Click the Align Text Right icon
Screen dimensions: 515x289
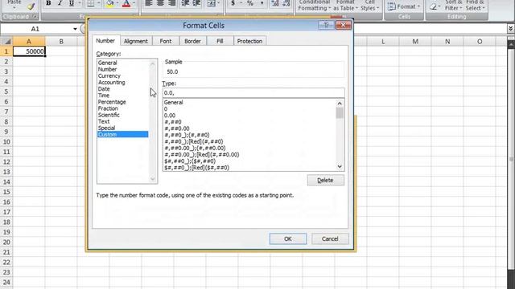(171, 3)
